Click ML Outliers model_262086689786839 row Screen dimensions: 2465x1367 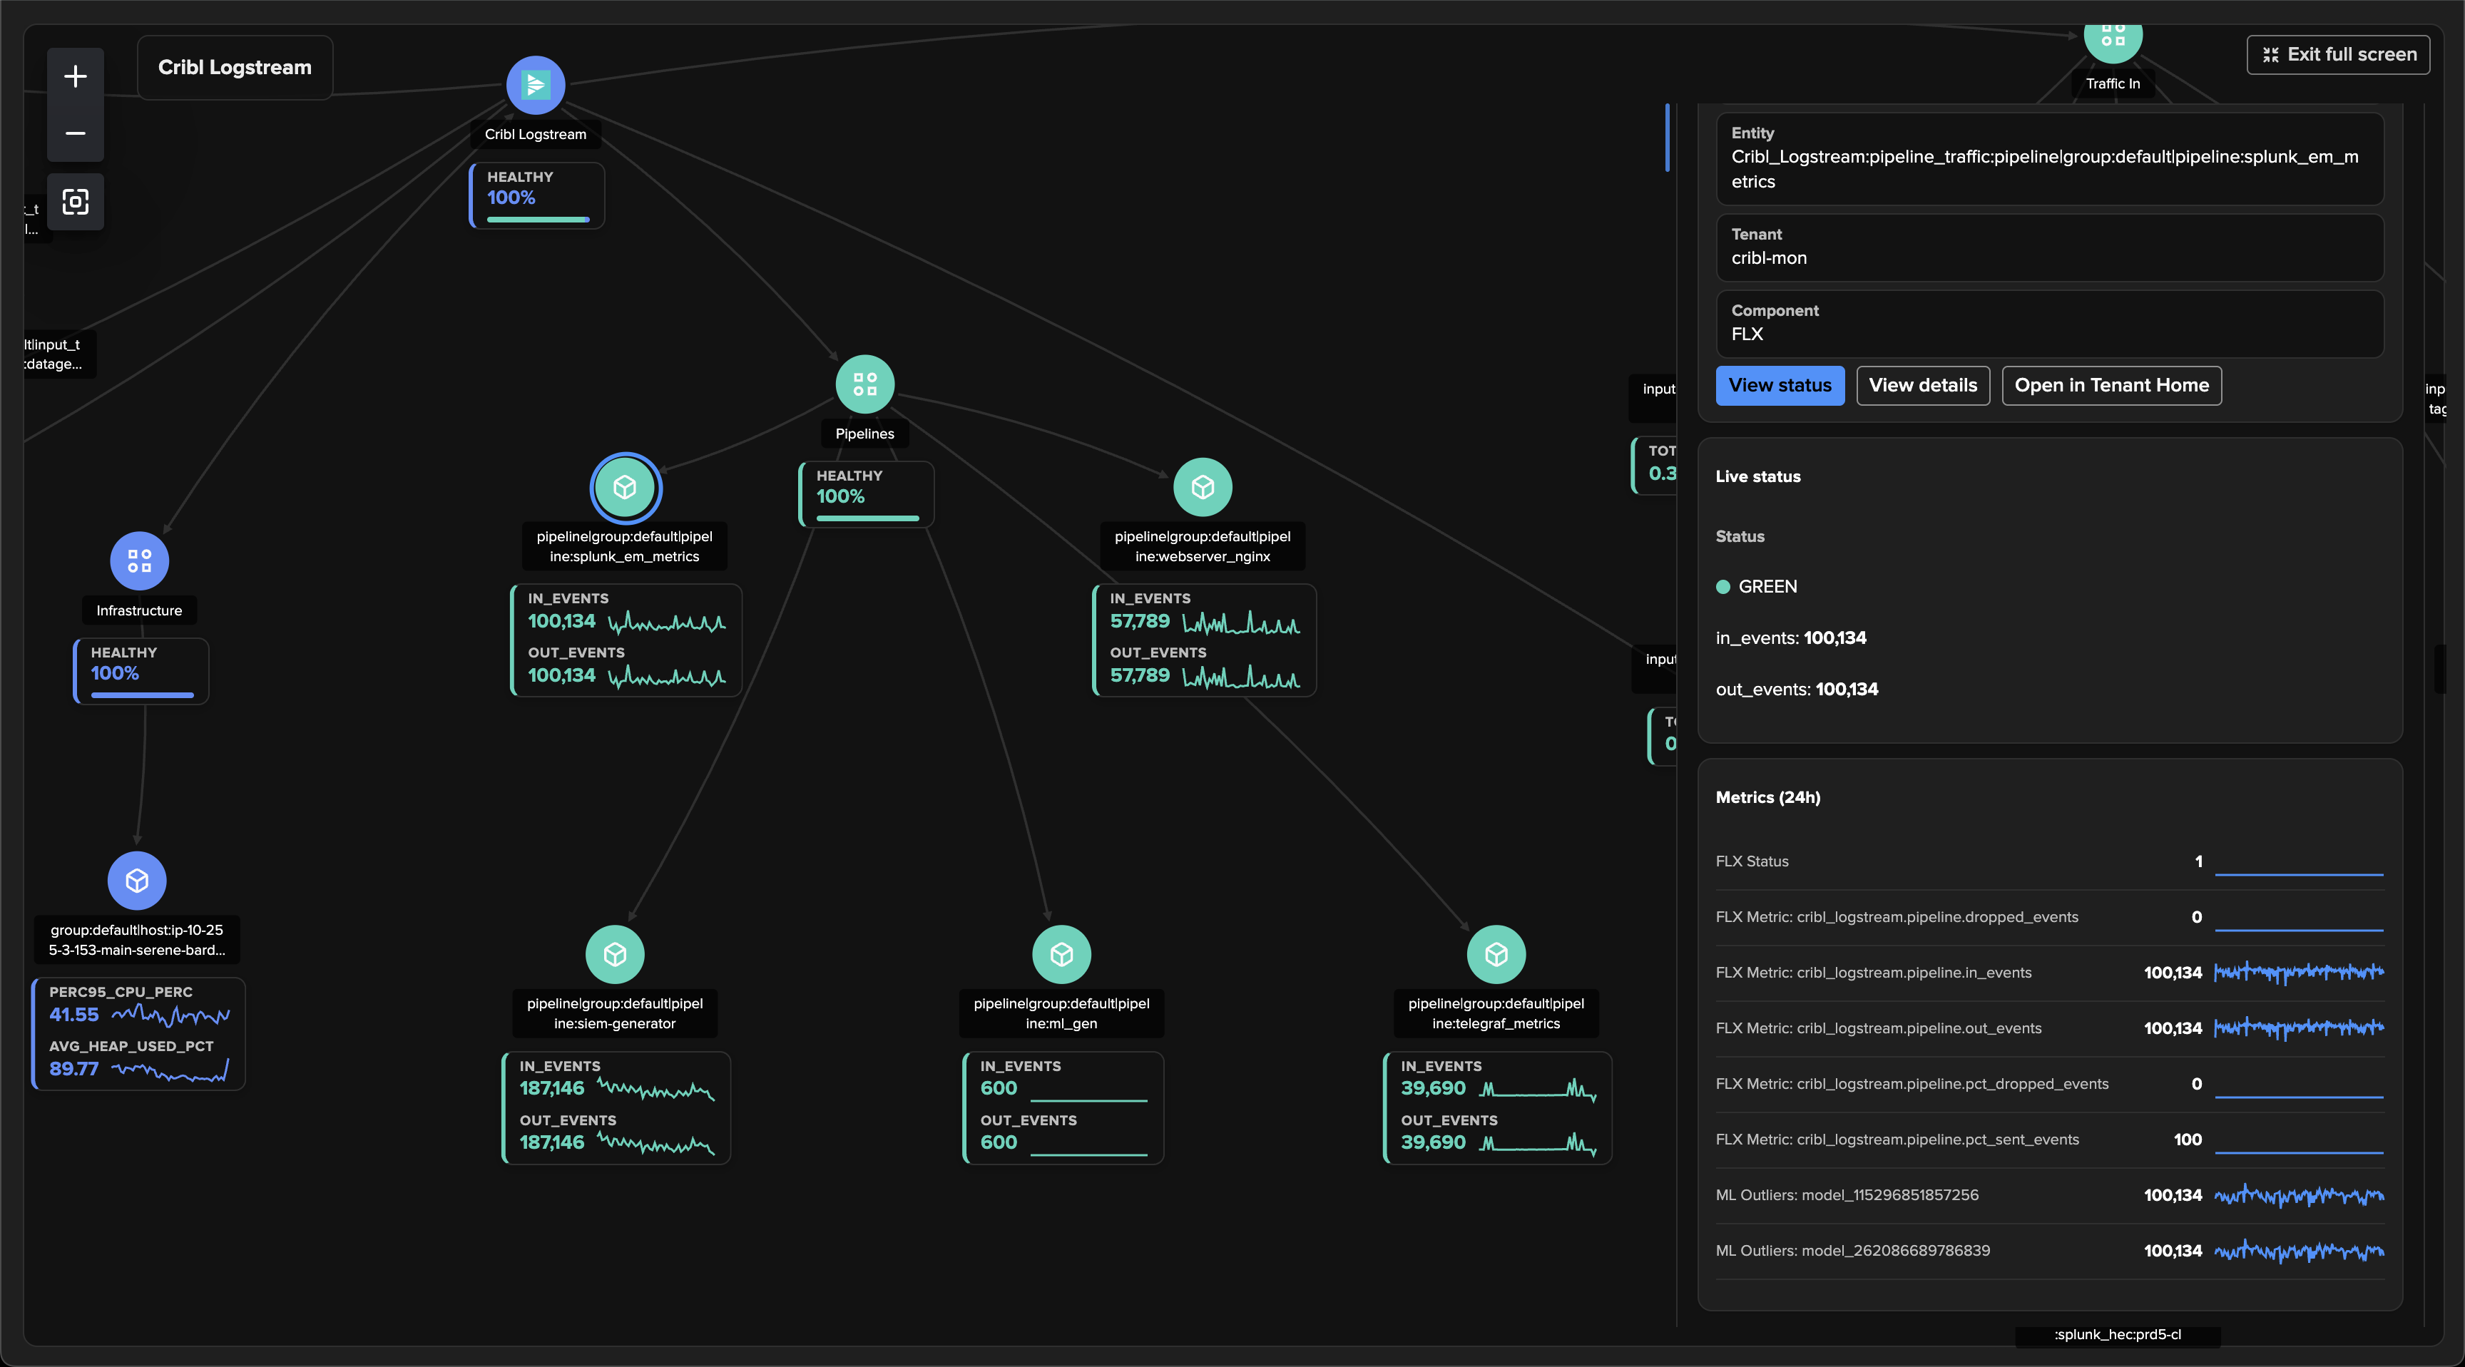click(x=2050, y=1250)
